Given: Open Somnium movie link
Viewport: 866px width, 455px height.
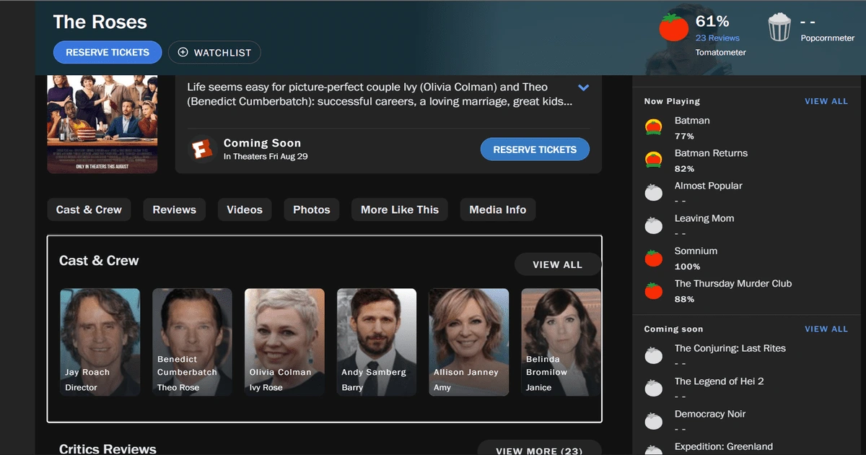Looking at the screenshot, I should [x=696, y=251].
